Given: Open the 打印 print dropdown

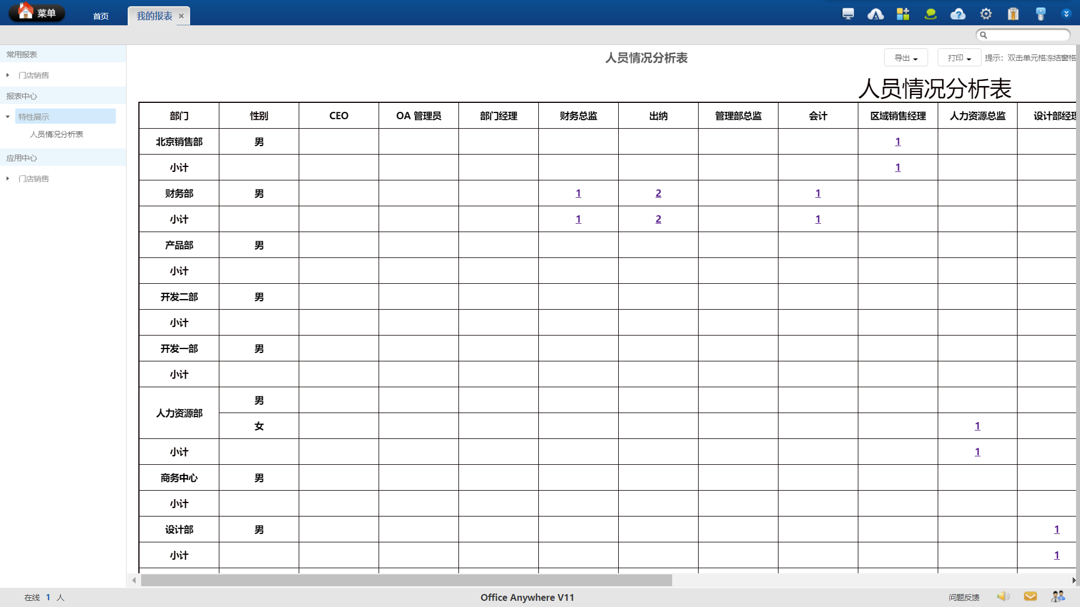Looking at the screenshot, I should [959, 58].
